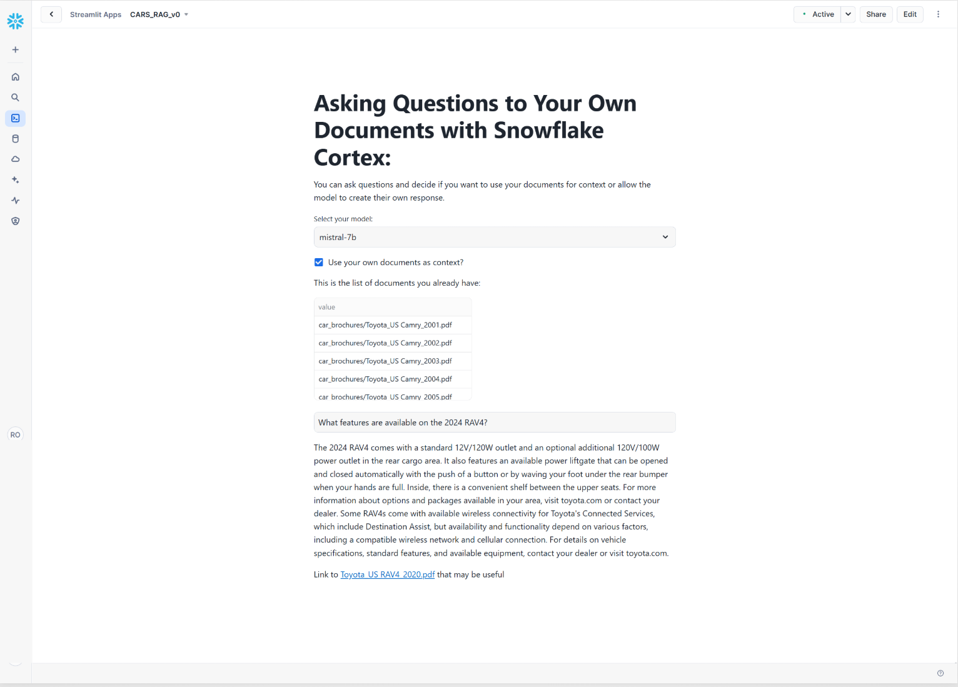The width and height of the screenshot is (958, 687).
Task: Open the Admin shield icon in sidebar
Action: tap(16, 221)
